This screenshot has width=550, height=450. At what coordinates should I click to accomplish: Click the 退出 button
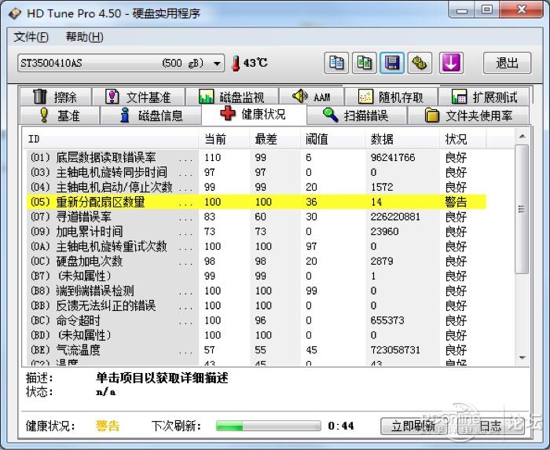pos(507,63)
